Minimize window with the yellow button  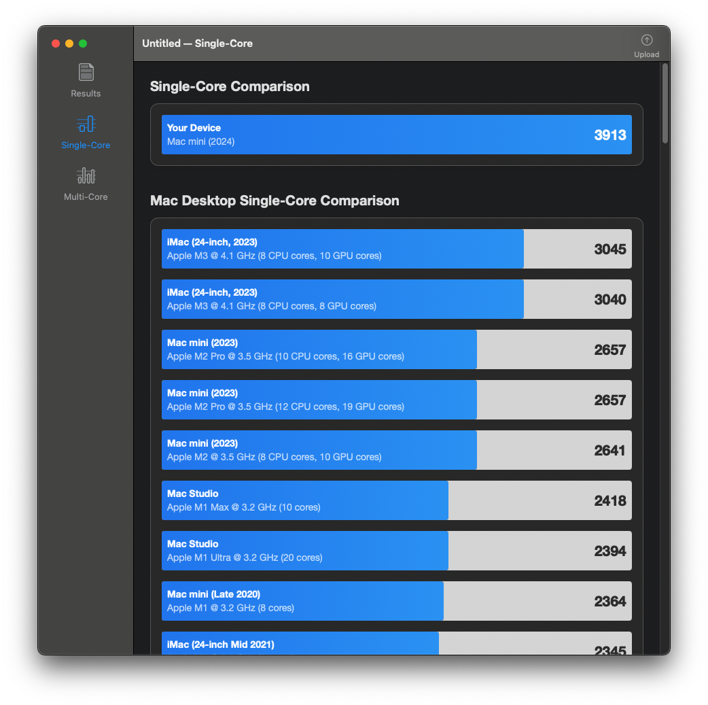tap(69, 44)
